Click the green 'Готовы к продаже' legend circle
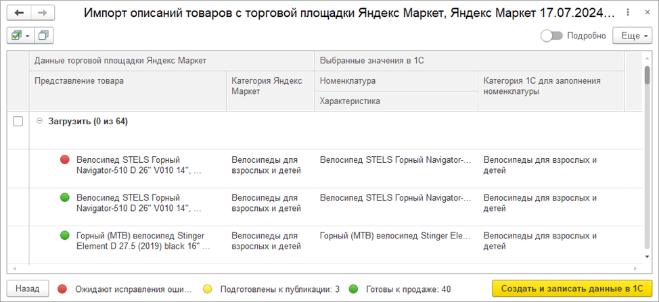The image size is (659, 302). click(354, 288)
